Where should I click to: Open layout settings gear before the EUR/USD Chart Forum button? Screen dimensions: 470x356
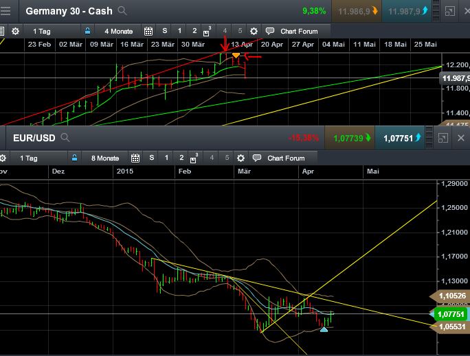coord(240,158)
